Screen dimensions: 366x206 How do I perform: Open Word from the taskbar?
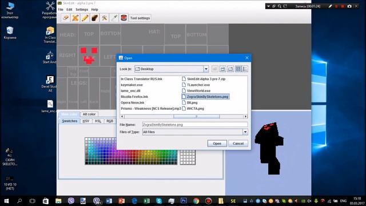coord(109,201)
